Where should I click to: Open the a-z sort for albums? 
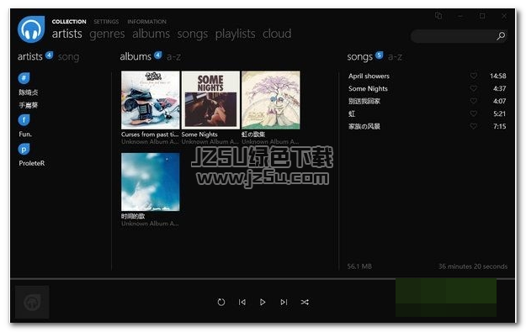click(173, 57)
